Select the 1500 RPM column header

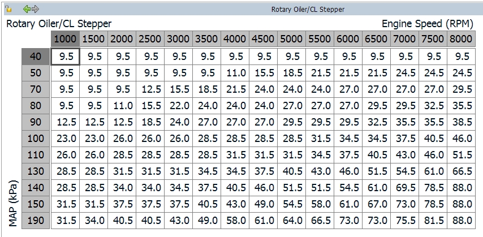pos(94,39)
